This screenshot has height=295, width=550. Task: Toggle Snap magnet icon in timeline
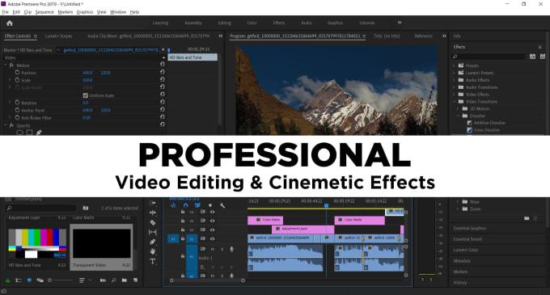[x=185, y=205]
